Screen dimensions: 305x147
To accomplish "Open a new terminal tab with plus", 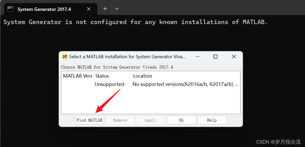I will (x=105, y=9).
